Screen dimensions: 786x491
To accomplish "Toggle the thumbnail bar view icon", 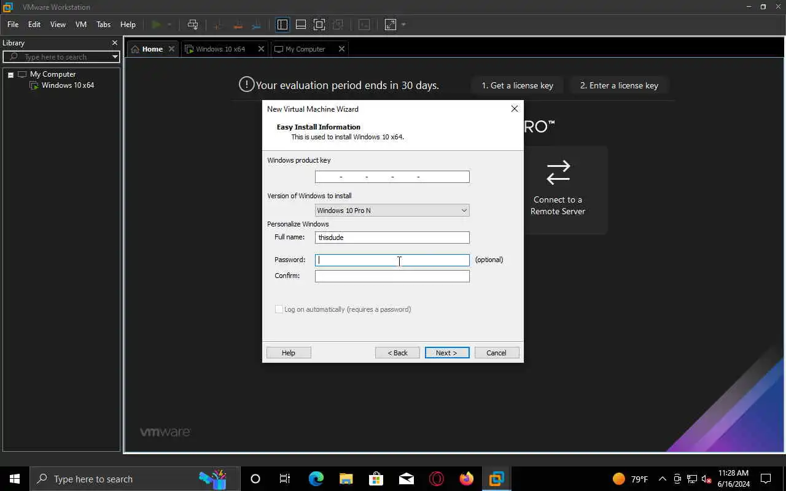I will pyautogui.click(x=301, y=25).
